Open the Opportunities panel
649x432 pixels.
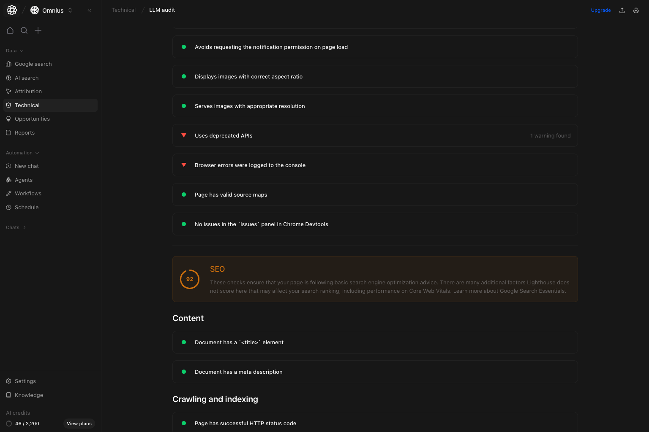pyautogui.click(x=32, y=119)
